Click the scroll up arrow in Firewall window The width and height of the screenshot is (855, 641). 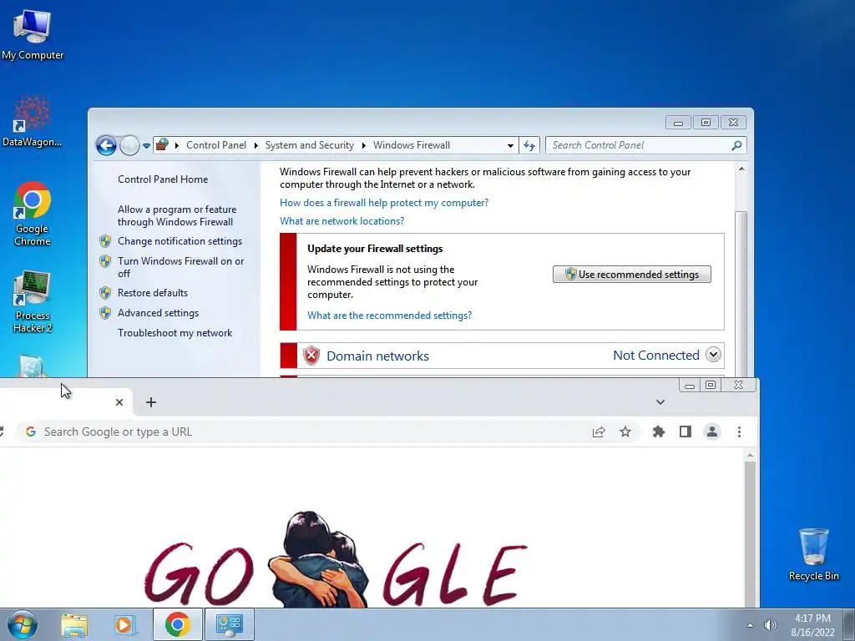pyautogui.click(x=741, y=169)
